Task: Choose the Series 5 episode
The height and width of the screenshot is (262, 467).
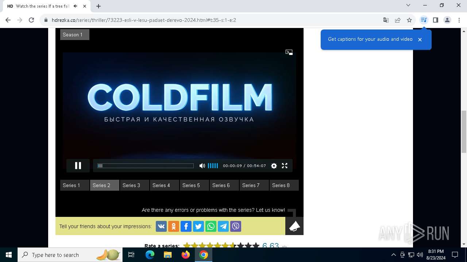Action: 194,185
